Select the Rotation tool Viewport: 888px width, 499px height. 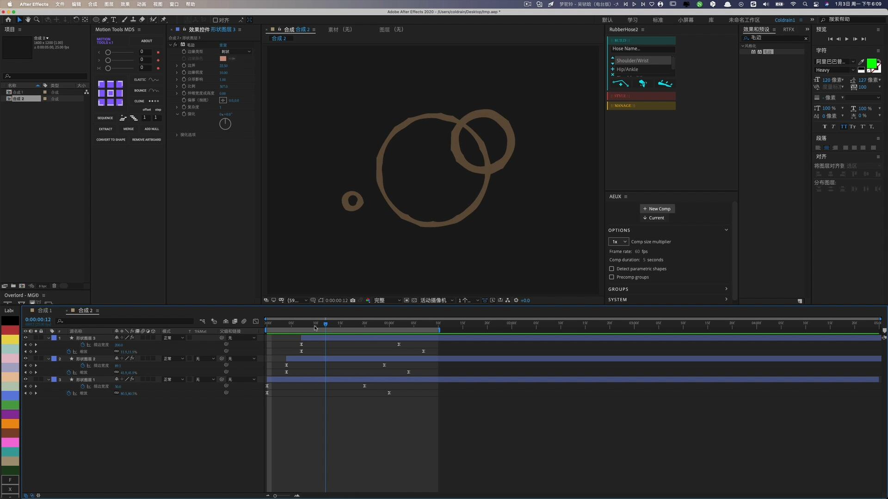[76, 20]
